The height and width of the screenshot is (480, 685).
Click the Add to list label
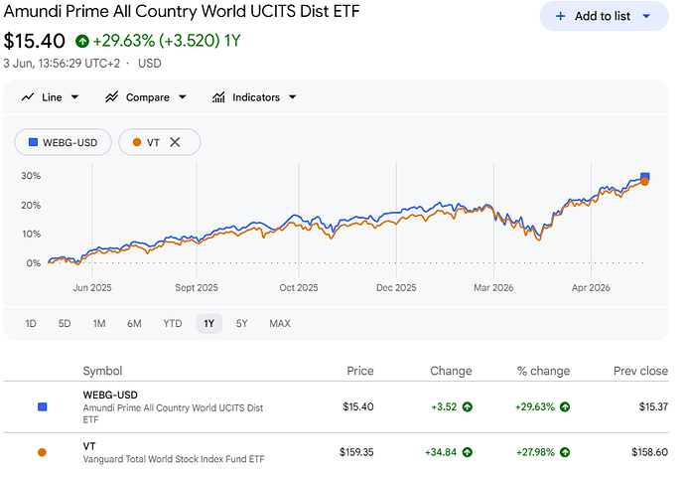(603, 16)
